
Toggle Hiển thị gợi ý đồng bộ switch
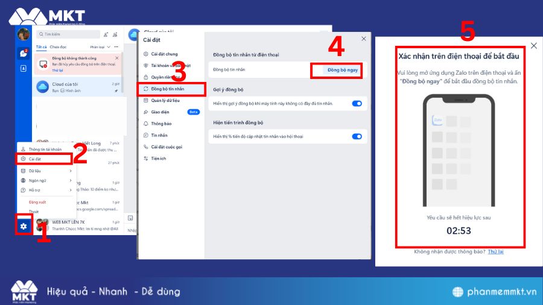(357, 104)
